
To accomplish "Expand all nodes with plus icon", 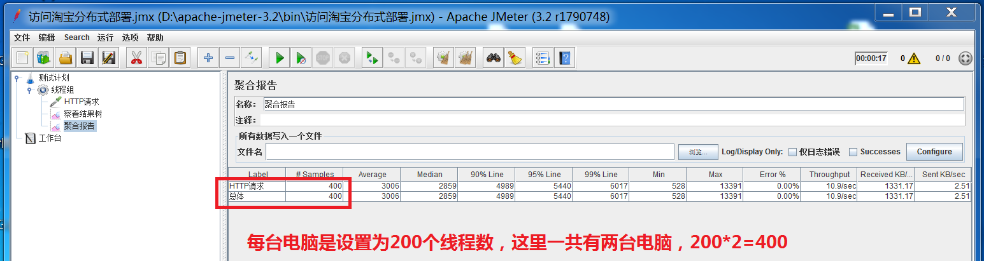I will point(208,58).
